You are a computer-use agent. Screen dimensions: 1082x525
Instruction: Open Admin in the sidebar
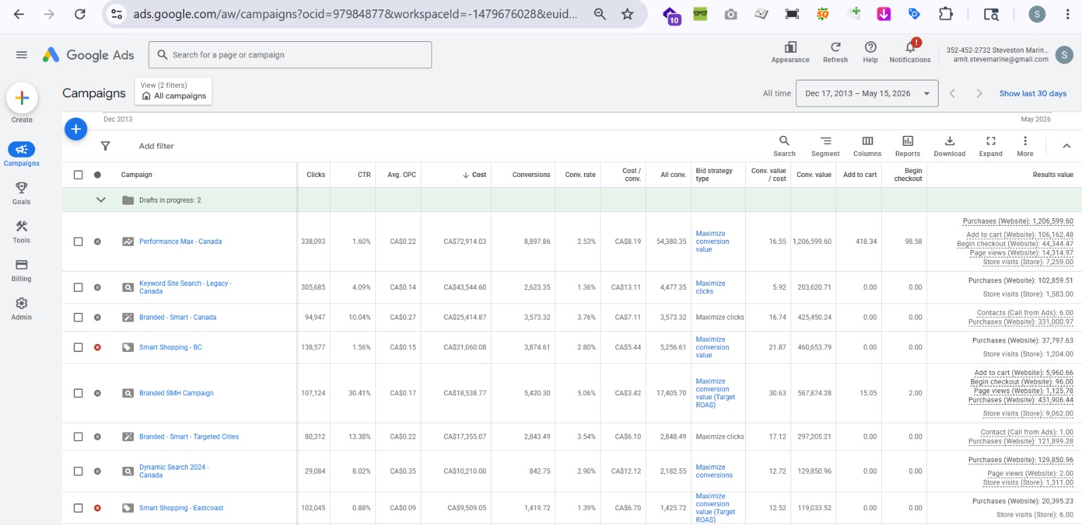[x=22, y=308]
